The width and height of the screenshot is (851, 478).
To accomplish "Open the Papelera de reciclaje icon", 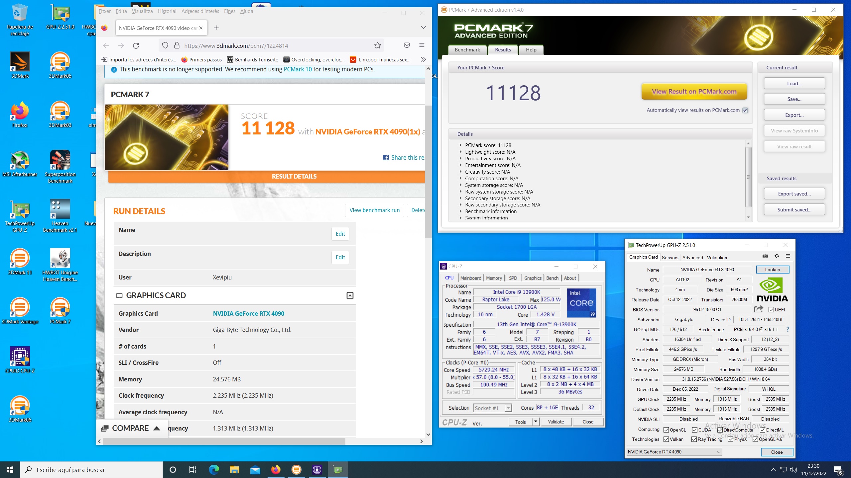I will click(x=20, y=20).
